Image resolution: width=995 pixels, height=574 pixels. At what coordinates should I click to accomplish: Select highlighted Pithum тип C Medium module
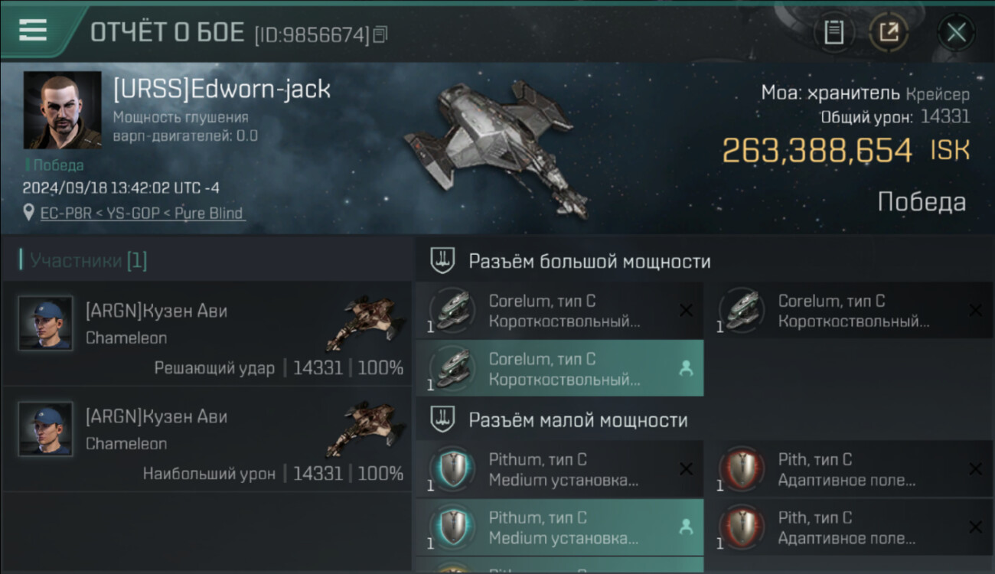coord(559,527)
